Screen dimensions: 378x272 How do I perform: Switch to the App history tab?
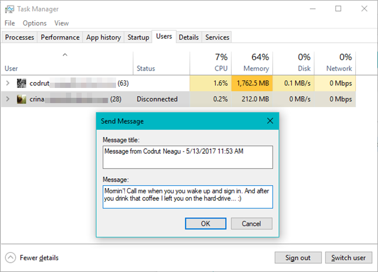[103, 37]
